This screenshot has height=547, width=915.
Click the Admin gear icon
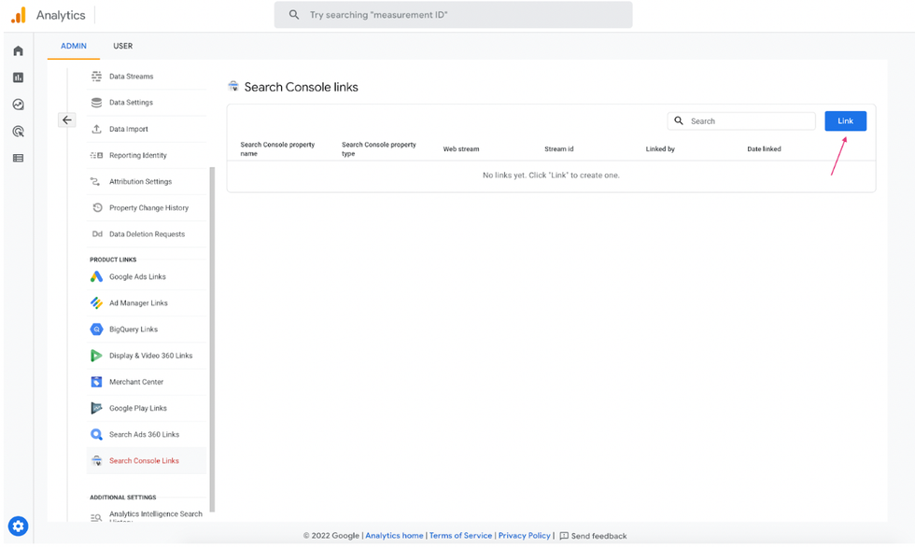point(18,526)
